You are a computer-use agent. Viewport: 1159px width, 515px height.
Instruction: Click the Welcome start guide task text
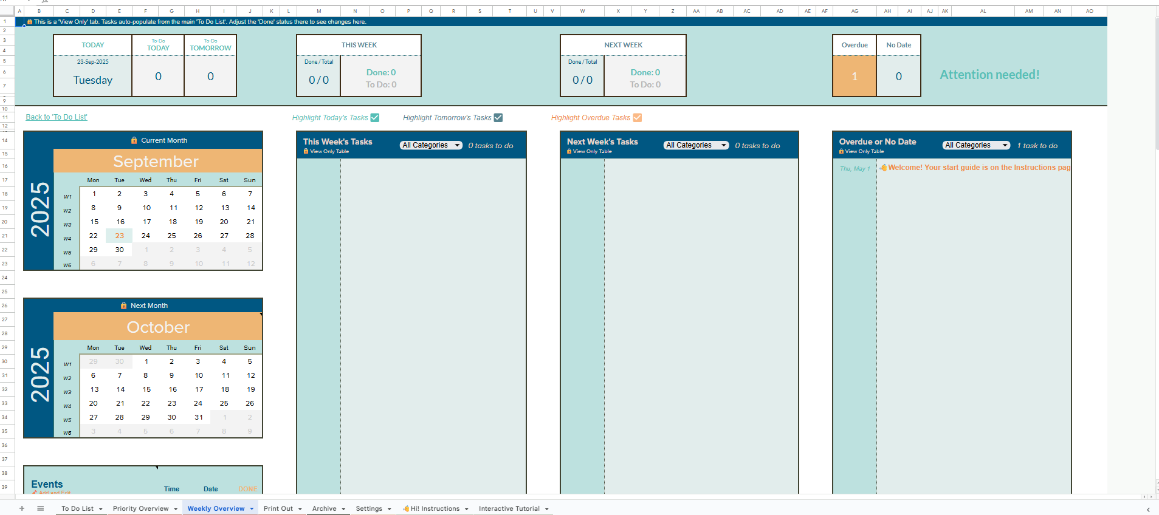(x=978, y=168)
